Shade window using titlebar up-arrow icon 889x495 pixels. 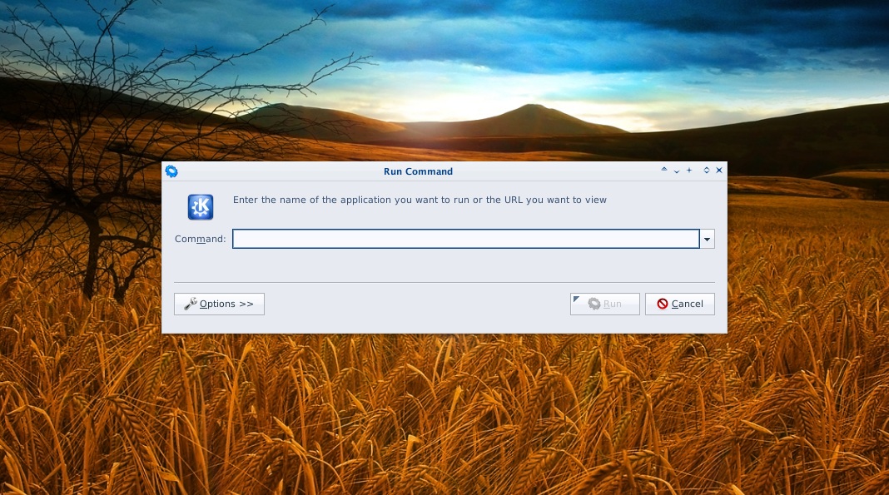[x=664, y=170]
